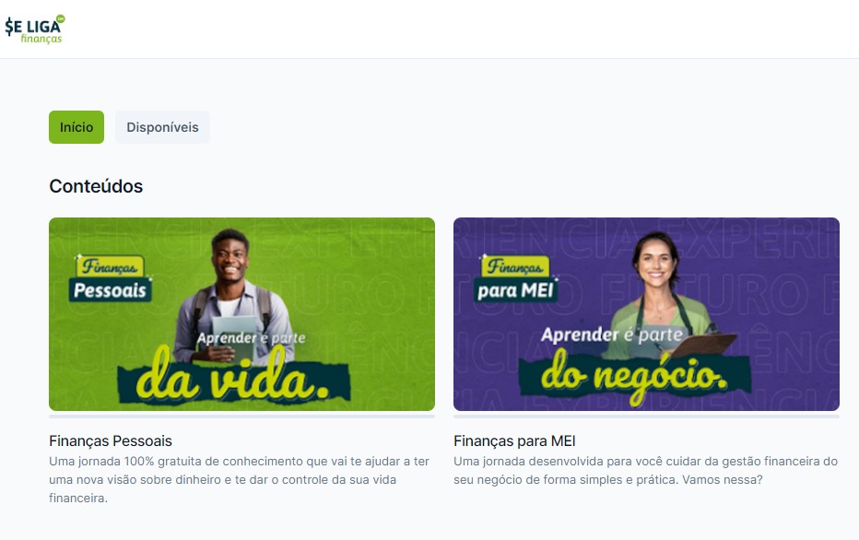Click the Finanças Pessoais badge on green banner

click(111, 278)
